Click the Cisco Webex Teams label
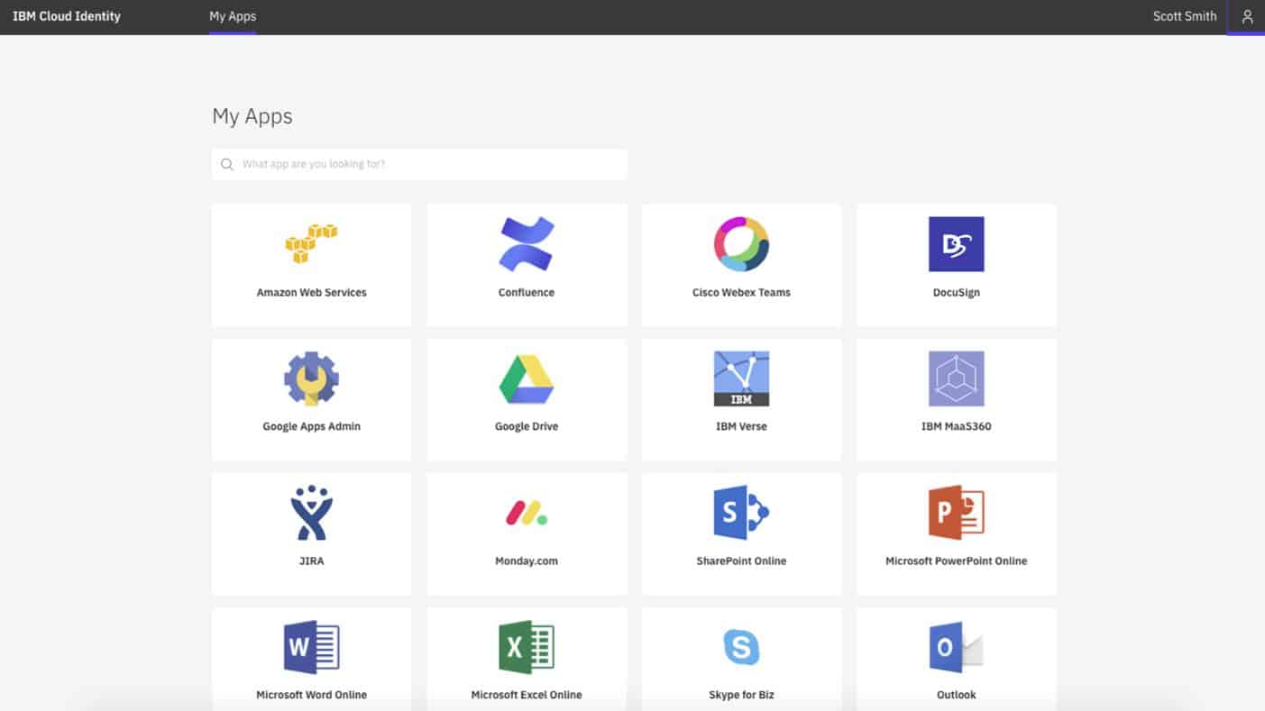 pyautogui.click(x=741, y=293)
